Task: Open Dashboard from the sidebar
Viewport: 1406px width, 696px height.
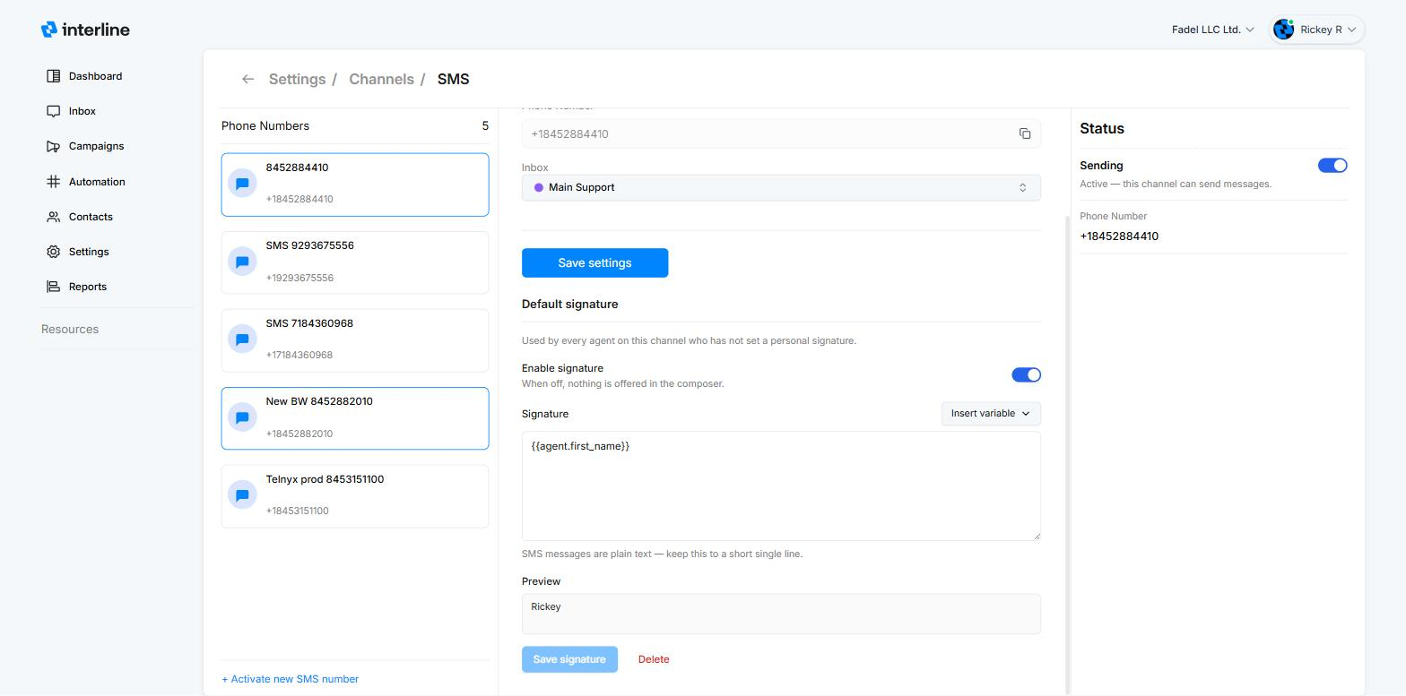Action: 84,76
